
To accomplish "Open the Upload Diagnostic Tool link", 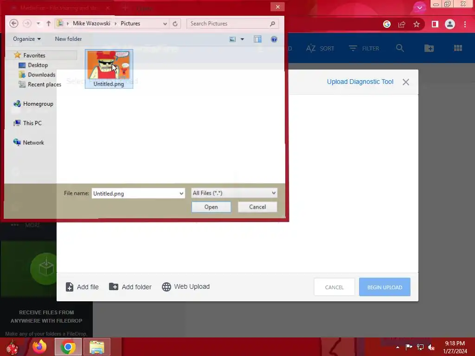I will (x=360, y=82).
